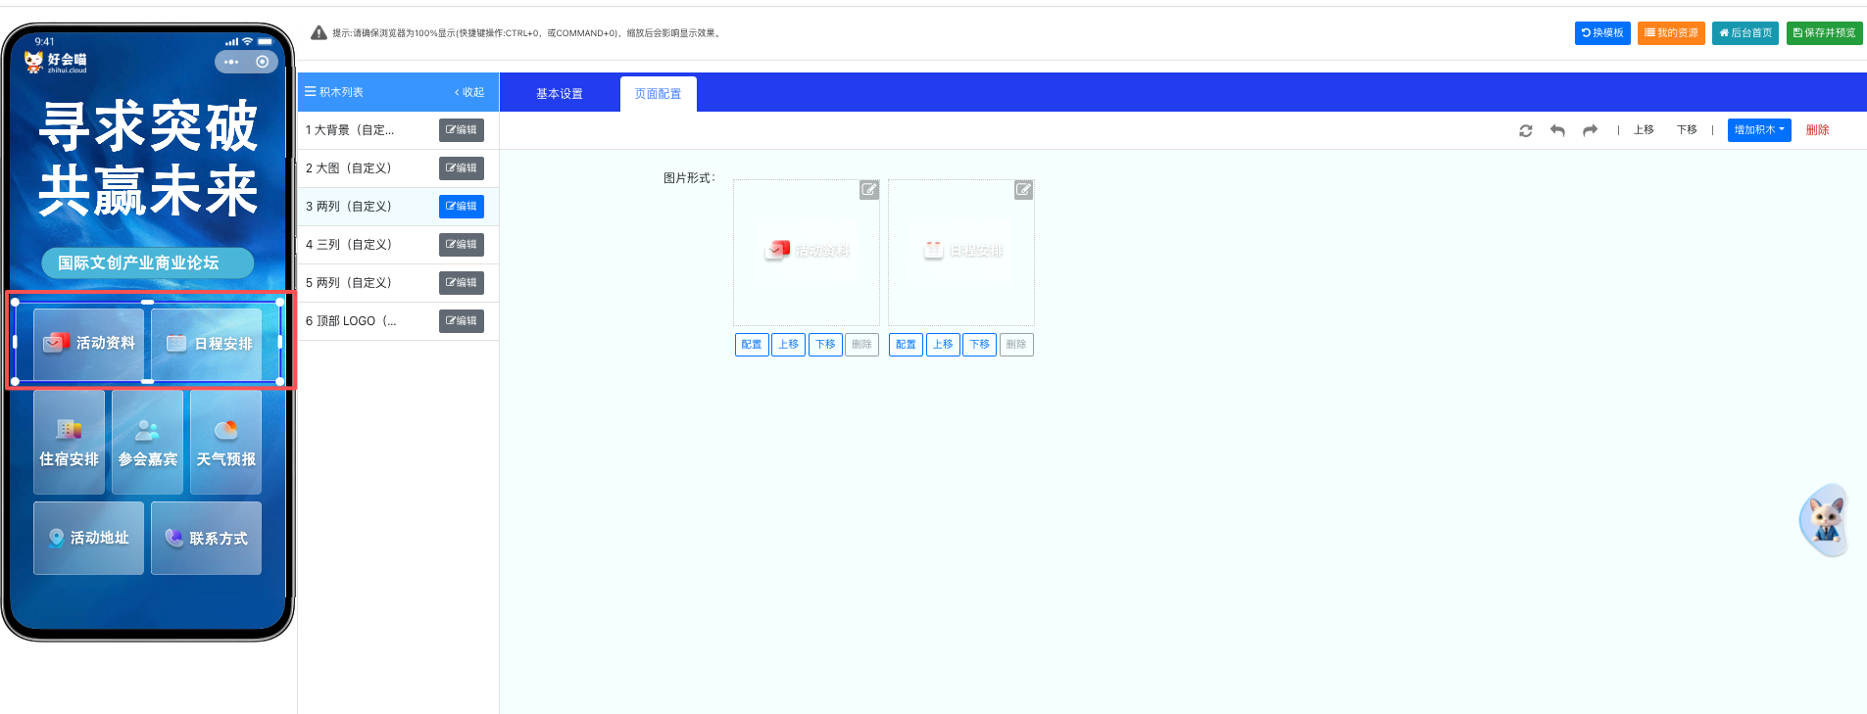Viewport: 1867px width, 714px height.
Task: Click the redo arrow icon
Action: pos(1590,130)
